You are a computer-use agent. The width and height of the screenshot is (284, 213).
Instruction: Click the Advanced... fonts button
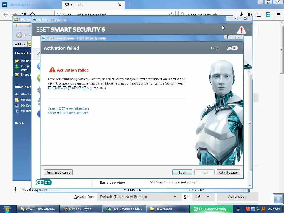[x=237, y=197]
